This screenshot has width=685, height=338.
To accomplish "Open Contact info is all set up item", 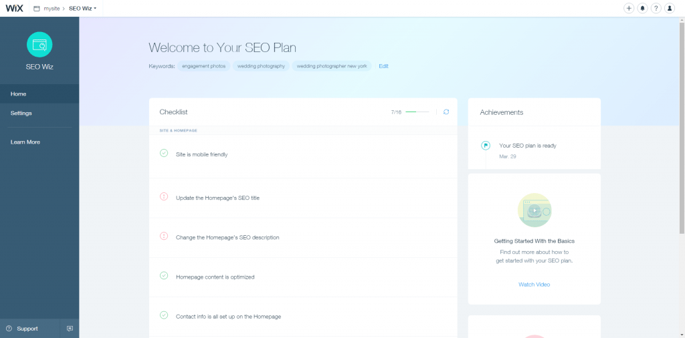I will pyautogui.click(x=228, y=317).
